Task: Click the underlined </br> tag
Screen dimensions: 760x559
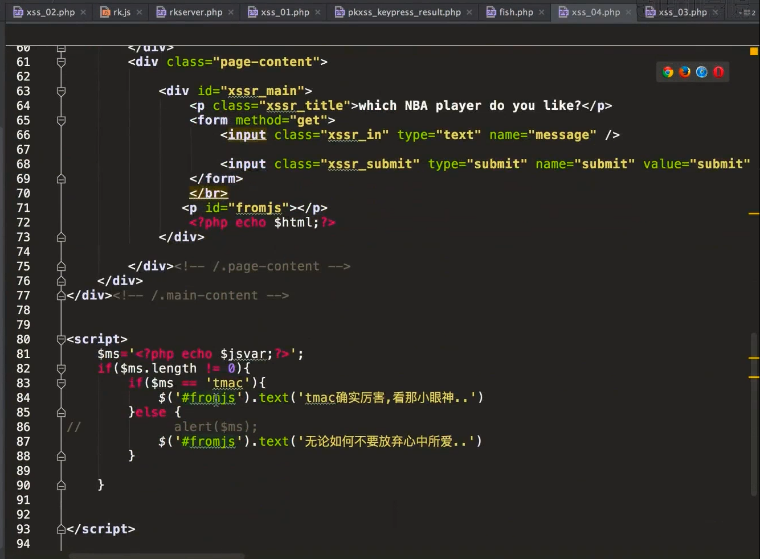Action: [209, 194]
